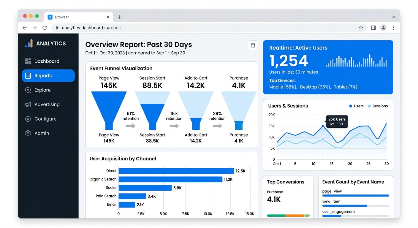Image resolution: width=418 pixels, height=228 pixels.
Task: Select the Reports menu item
Action: pos(48,76)
